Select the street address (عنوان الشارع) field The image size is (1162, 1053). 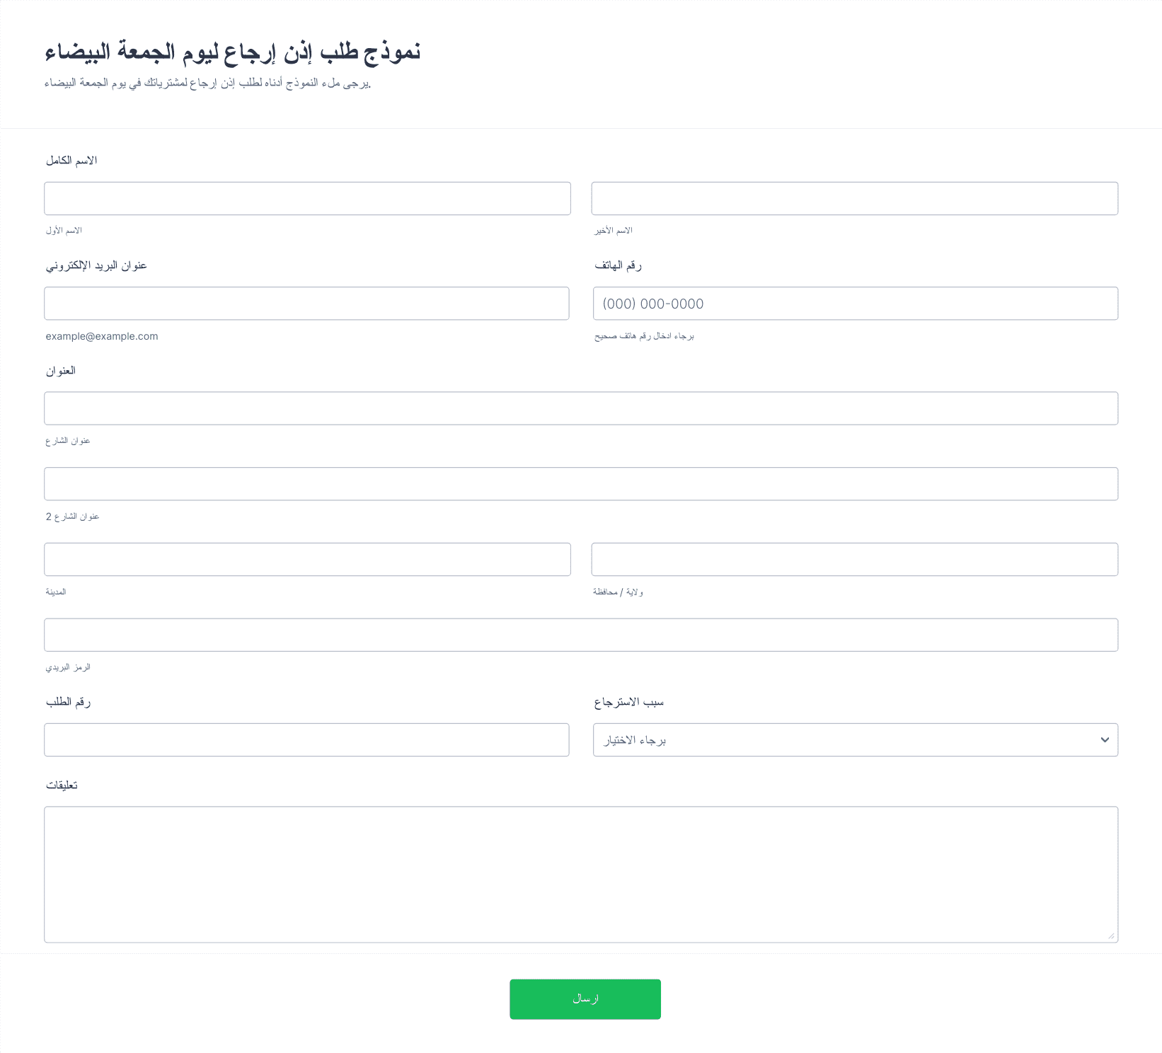click(581, 408)
